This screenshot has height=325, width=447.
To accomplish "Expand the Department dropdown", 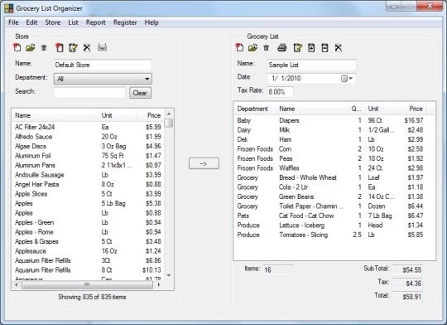I will pos(147,79).
